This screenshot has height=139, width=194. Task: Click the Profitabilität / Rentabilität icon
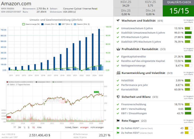pyautogui.click(x=118, y=49)
